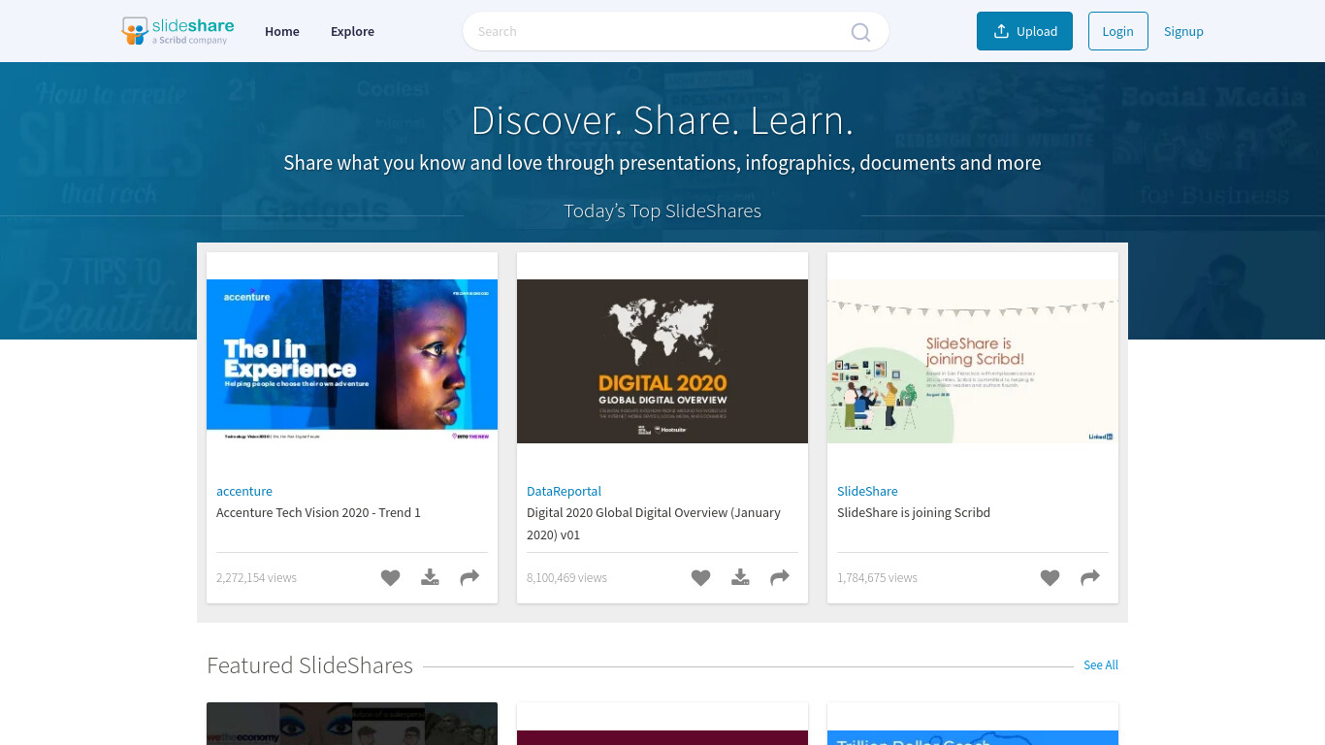Click the SlideShare logo
The width and height of the screenshot is (1325, 745).
pos(178,31)
